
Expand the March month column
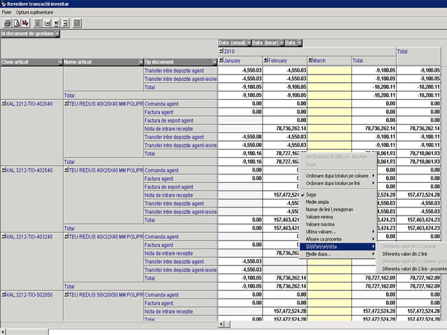pyautogui.click(x=310, y=60)
